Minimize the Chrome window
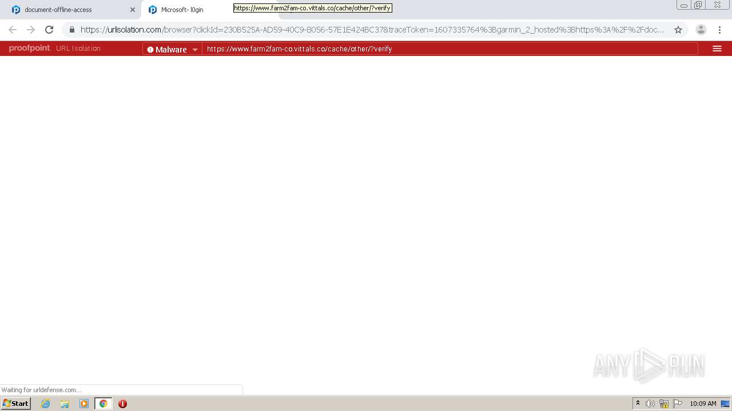Image resolution: width=732 pixels, height=411 pixels. (684, 5)
